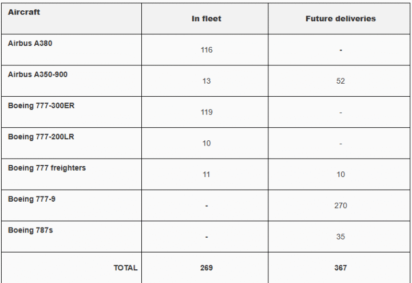Click the Boeing 787s row label
The height and width of the screenshot is (283, 412).
[x=30, y=230]
